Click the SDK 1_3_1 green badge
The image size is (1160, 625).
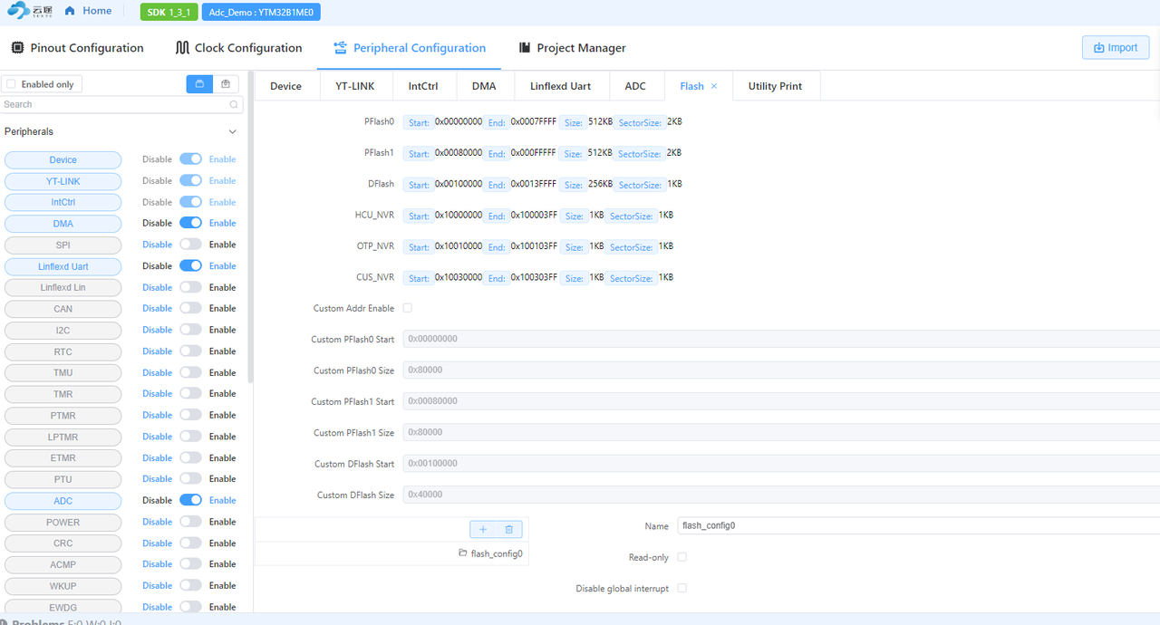coord(169,13)
